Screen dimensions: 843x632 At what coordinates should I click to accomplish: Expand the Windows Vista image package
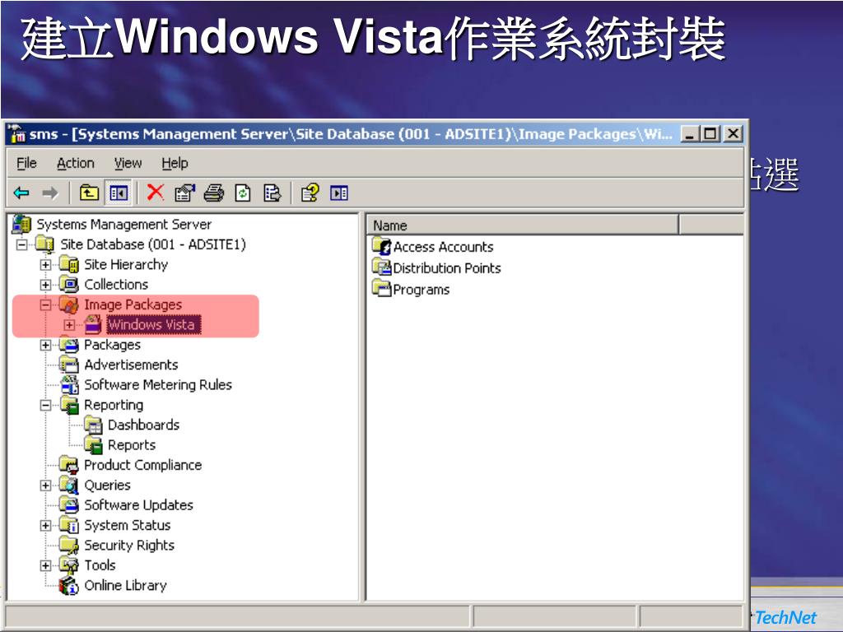(69, 325)
